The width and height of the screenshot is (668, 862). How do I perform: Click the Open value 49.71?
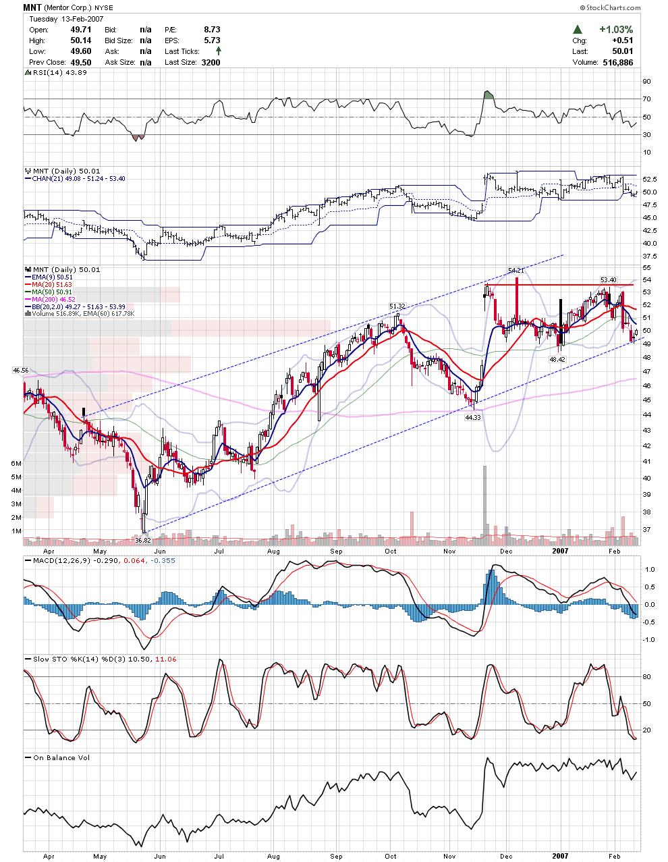(x=80, y=30)
